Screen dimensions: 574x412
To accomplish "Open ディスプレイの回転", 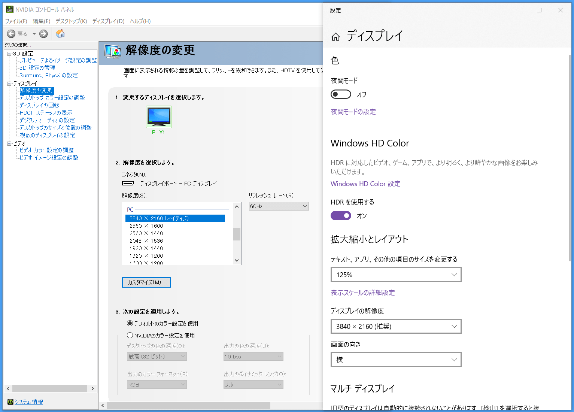I will coord(39,105).
